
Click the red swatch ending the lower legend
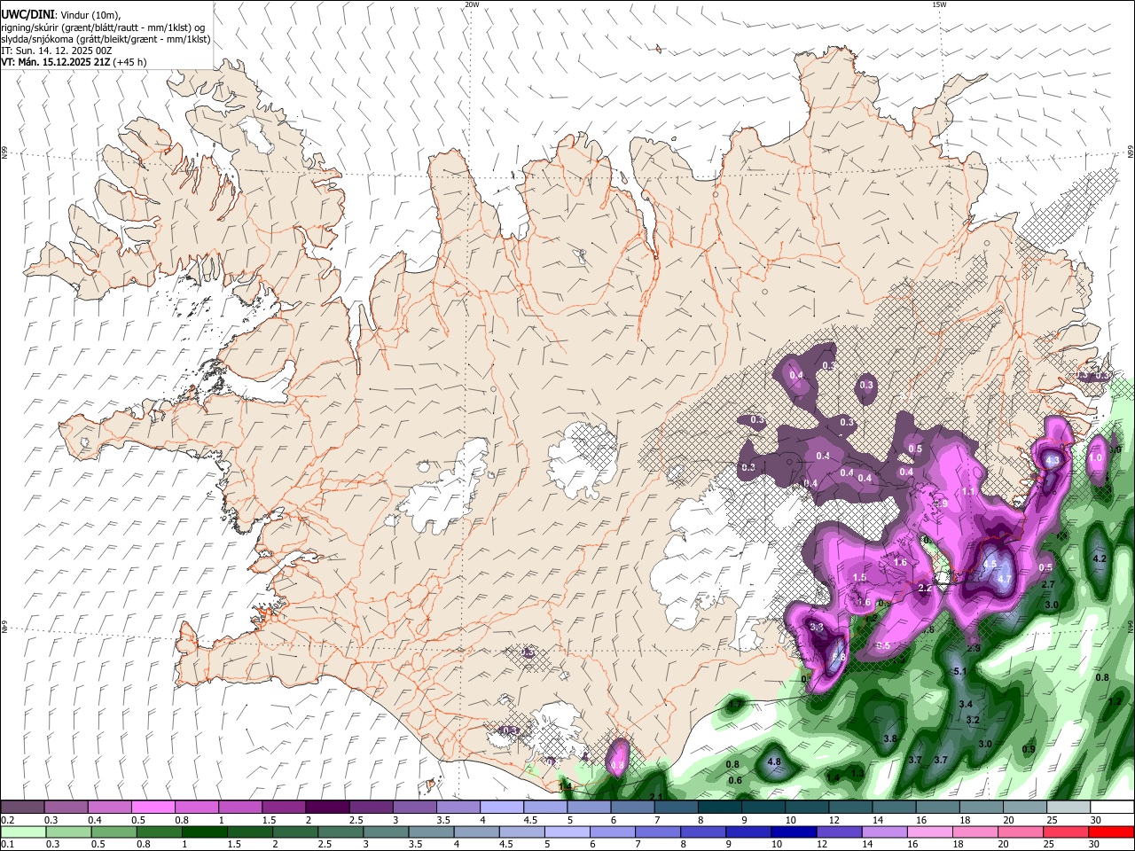click(x=1111, y=832)
